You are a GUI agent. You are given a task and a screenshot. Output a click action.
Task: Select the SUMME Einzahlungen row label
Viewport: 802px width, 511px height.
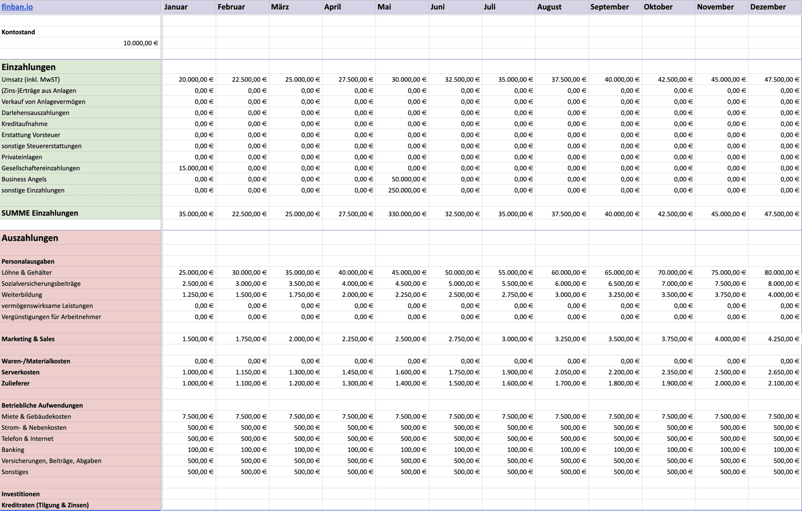tap(40, 213)
